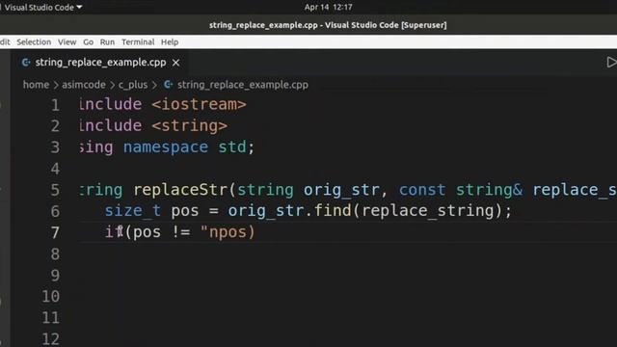
Task: Click the 'replaceStr' function name
Action: tap(181, 190)
